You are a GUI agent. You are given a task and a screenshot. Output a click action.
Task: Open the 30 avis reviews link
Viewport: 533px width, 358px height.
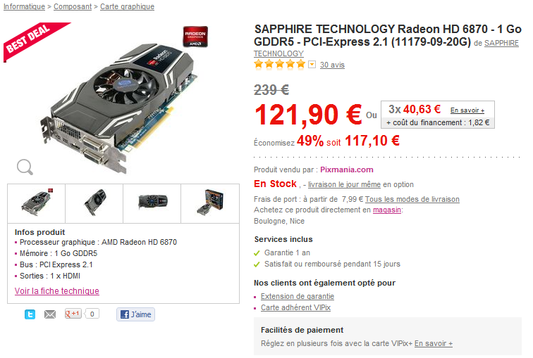332,65
